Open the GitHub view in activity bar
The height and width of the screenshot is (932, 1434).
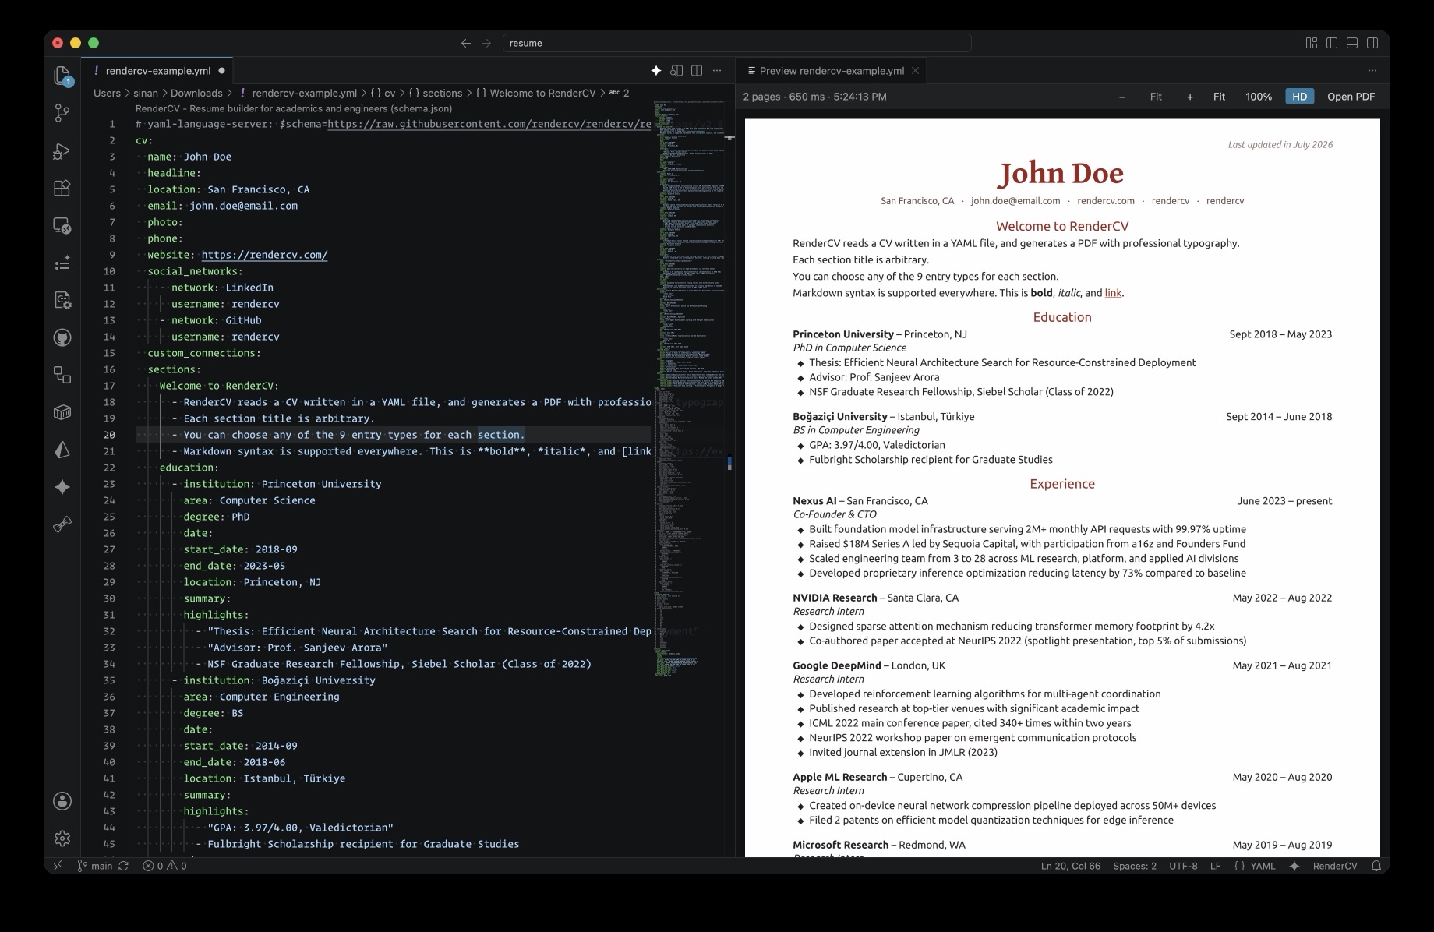(62, 337)
